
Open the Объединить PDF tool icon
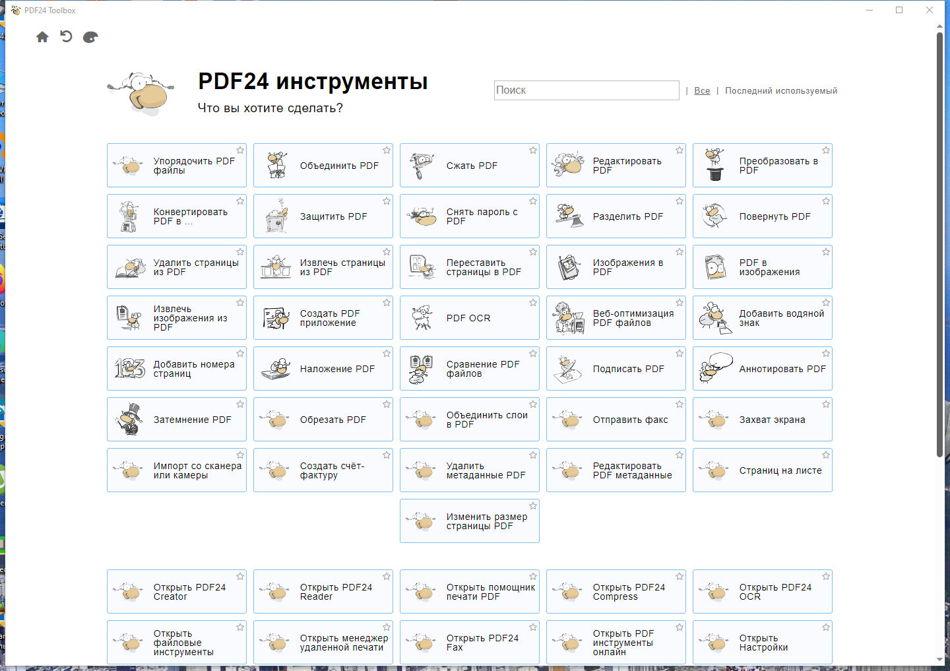[277, 165]
